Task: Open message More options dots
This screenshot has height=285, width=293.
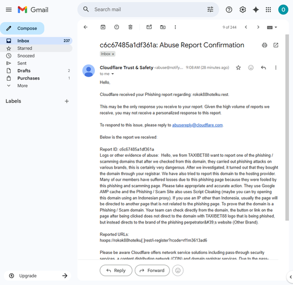Action: [276, 68]
